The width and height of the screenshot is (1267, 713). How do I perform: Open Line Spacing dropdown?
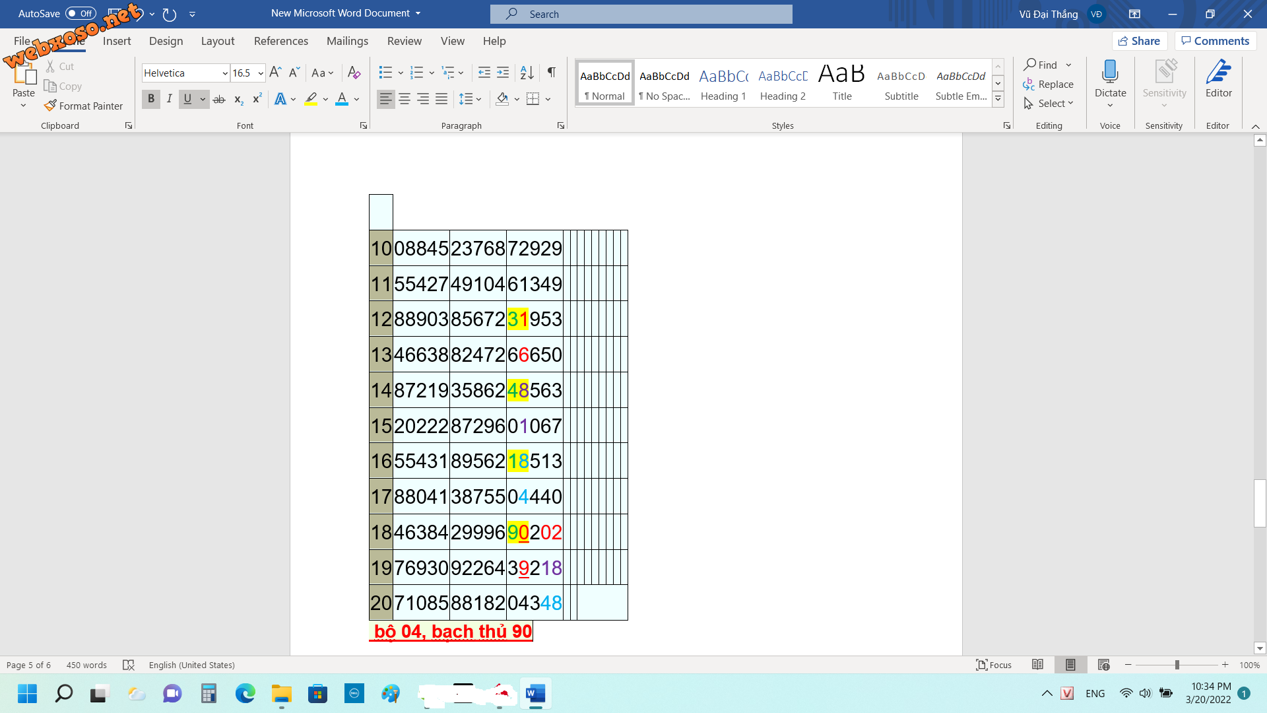(x=471, y=99)
